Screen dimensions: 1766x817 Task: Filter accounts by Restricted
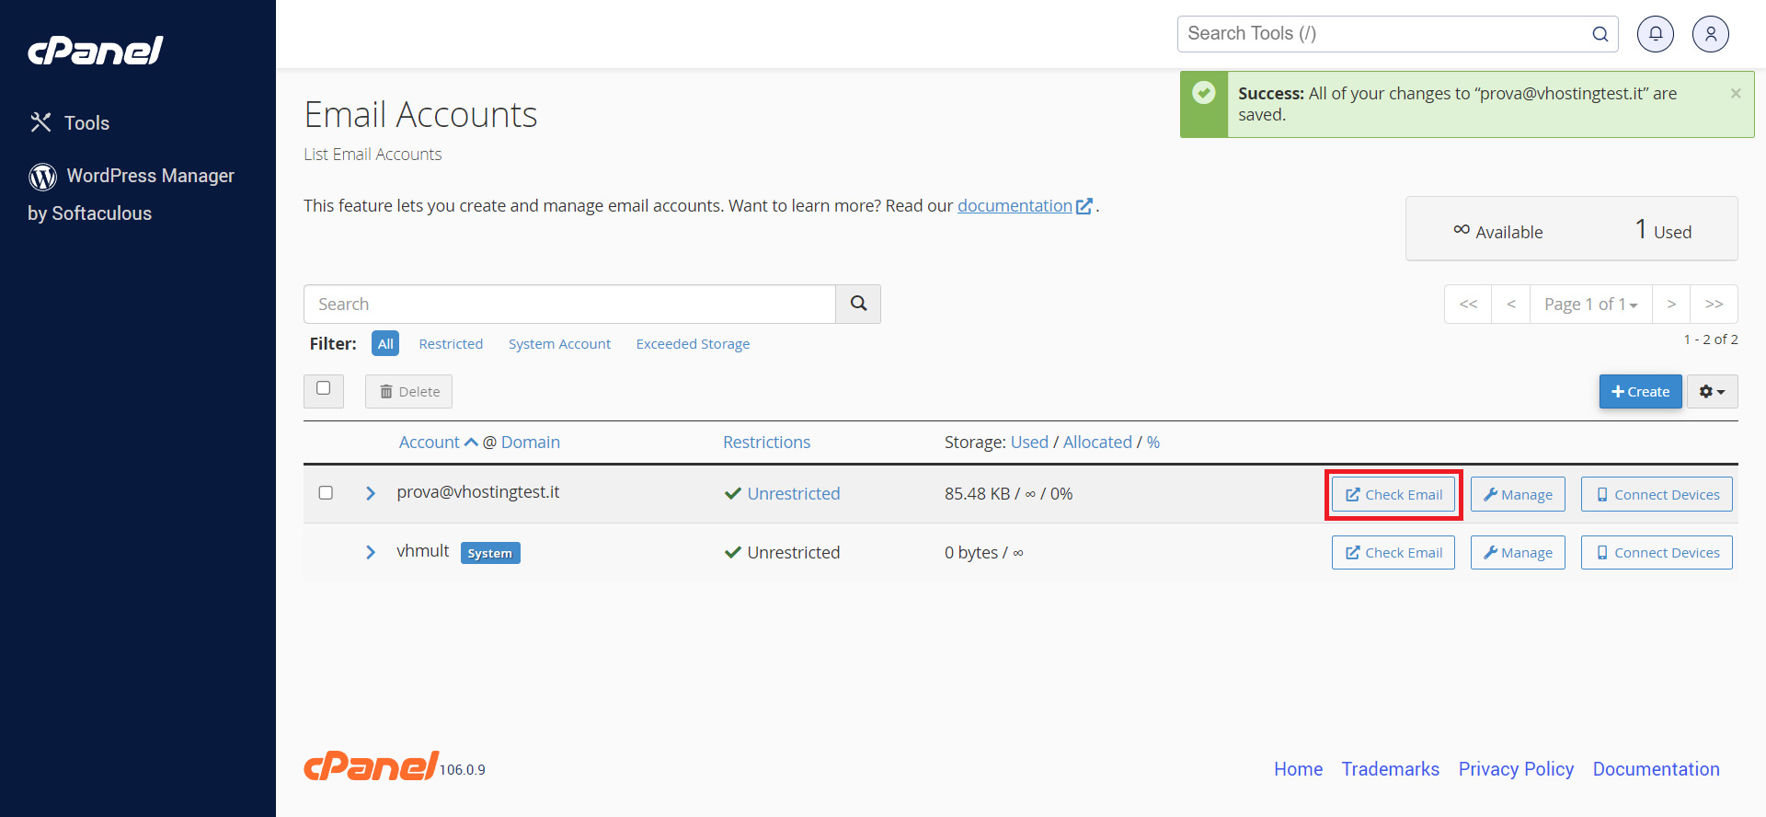pyautogui.click(x=451, y=344)
